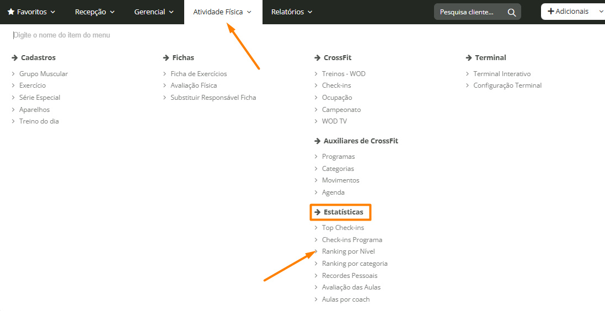Collapse the Atividade Física dropdown arrow
This screenshot has height=311, width=605.
pos(249,12)
